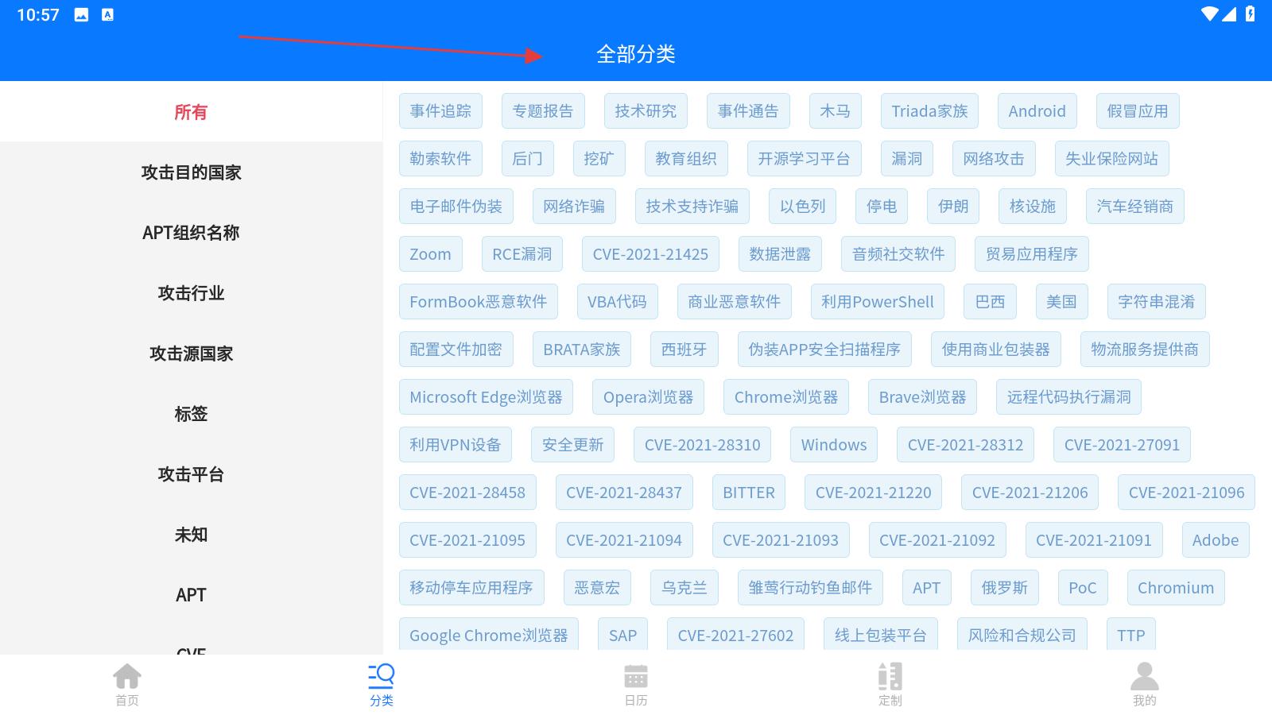
Task: Tap the 汽车经销商 tag
Action: (x=1135, y=207)
